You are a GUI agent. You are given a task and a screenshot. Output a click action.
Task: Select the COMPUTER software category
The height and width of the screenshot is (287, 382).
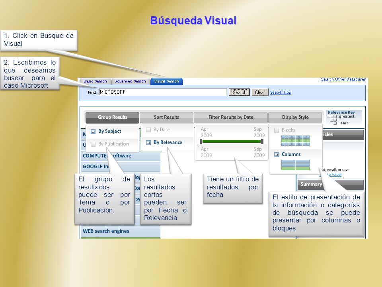point(120,156)
